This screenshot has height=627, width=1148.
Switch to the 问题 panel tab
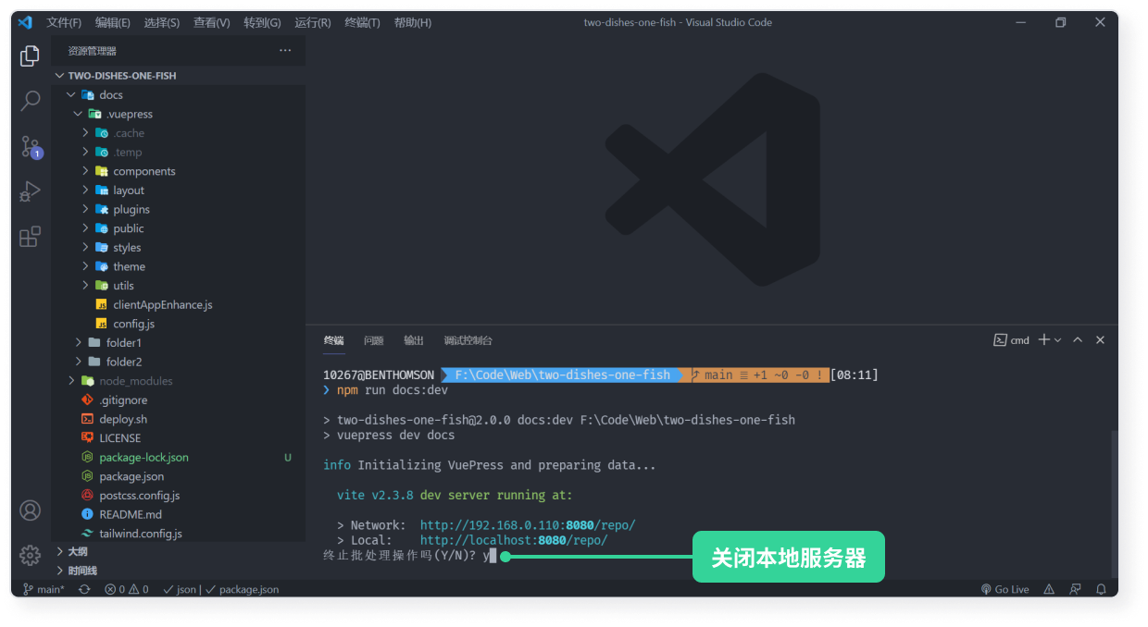click(x=374, y=340)
